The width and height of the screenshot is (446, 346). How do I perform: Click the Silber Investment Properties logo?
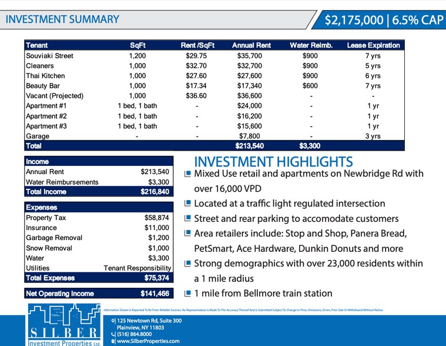click(64, 325)
